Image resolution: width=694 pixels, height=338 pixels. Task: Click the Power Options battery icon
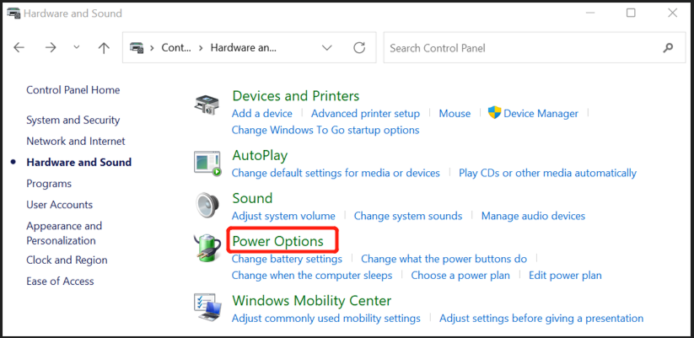(207, 249)
